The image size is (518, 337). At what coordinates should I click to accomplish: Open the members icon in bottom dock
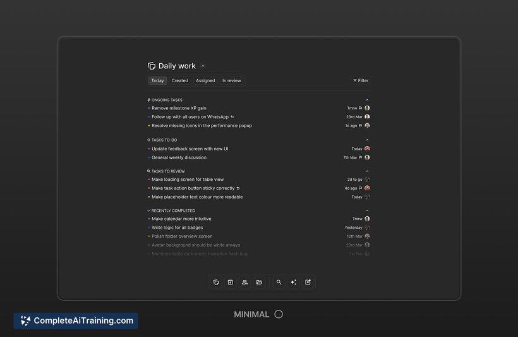click(x=244, y=282)
